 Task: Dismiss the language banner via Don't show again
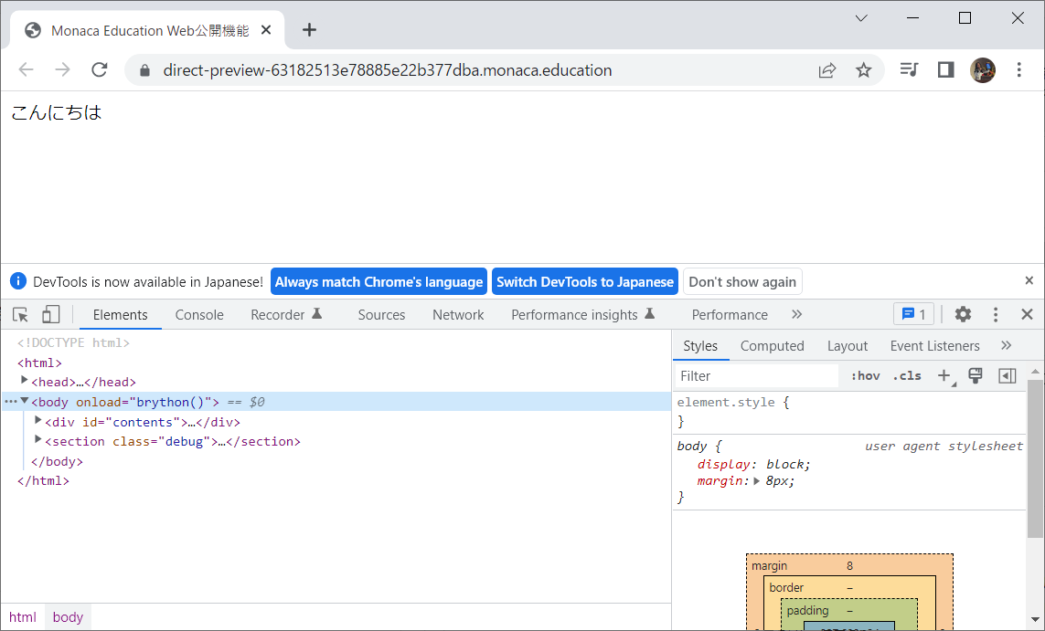(x=742, y=281)
